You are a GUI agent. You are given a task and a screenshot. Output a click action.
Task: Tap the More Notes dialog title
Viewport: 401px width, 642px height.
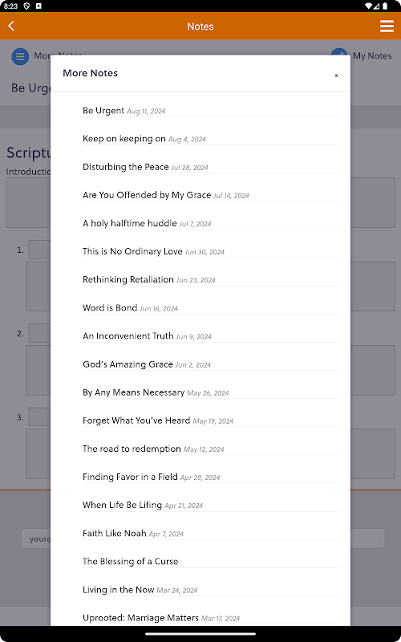point(90,73)
